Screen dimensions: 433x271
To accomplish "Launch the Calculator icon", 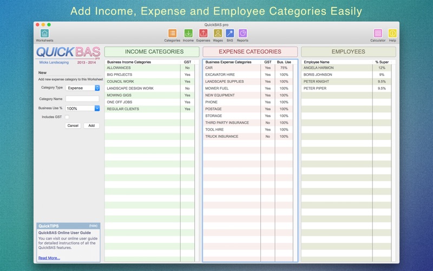I will (378, 34).
